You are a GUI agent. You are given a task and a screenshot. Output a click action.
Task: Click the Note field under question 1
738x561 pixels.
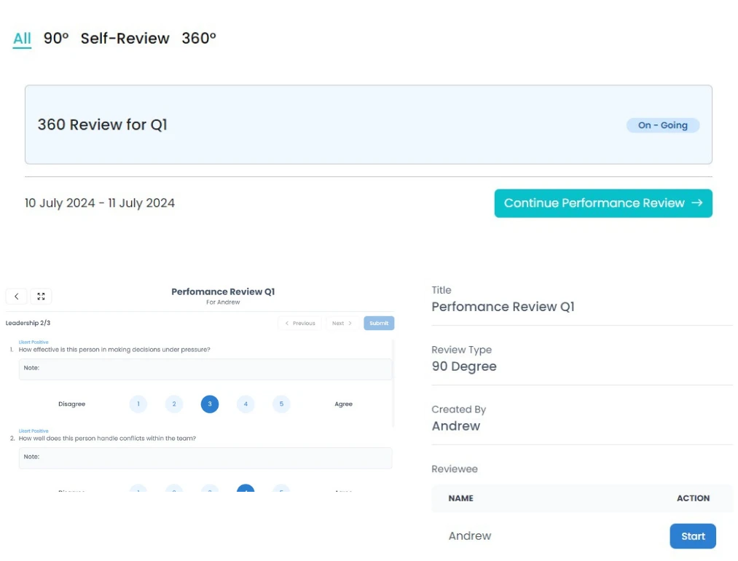click(x=205, y=369)
